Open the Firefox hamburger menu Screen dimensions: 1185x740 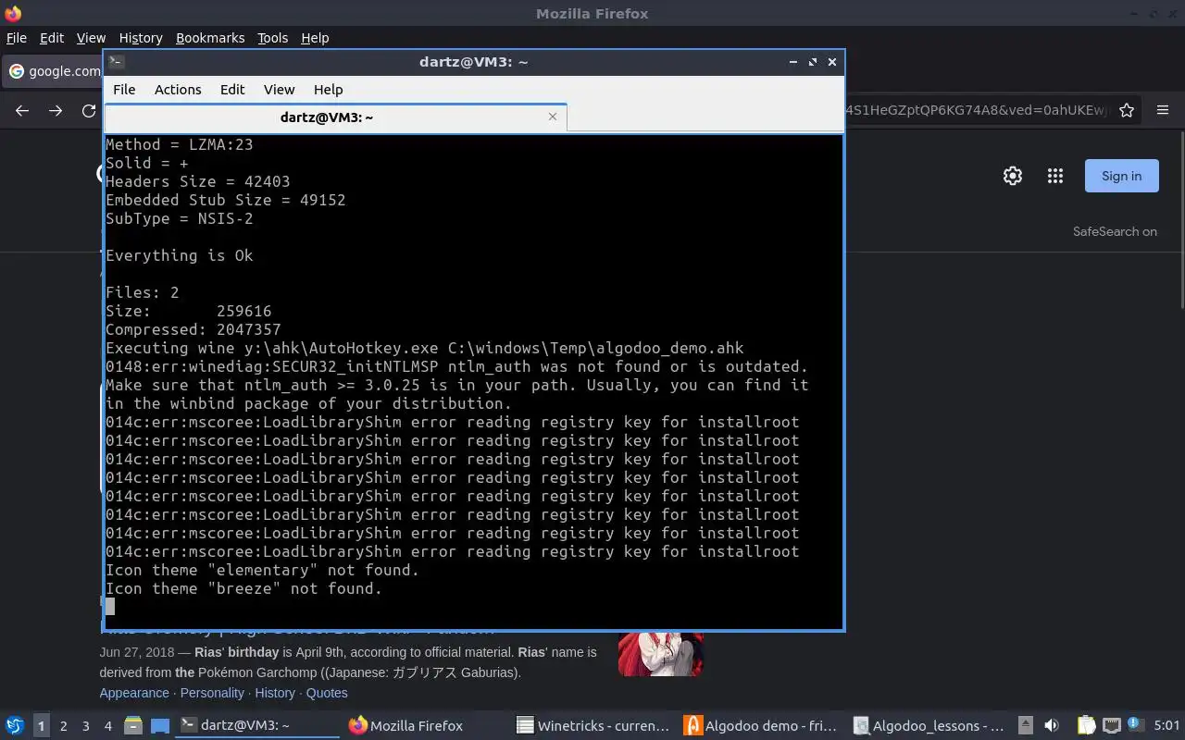tap(1163, 110)
